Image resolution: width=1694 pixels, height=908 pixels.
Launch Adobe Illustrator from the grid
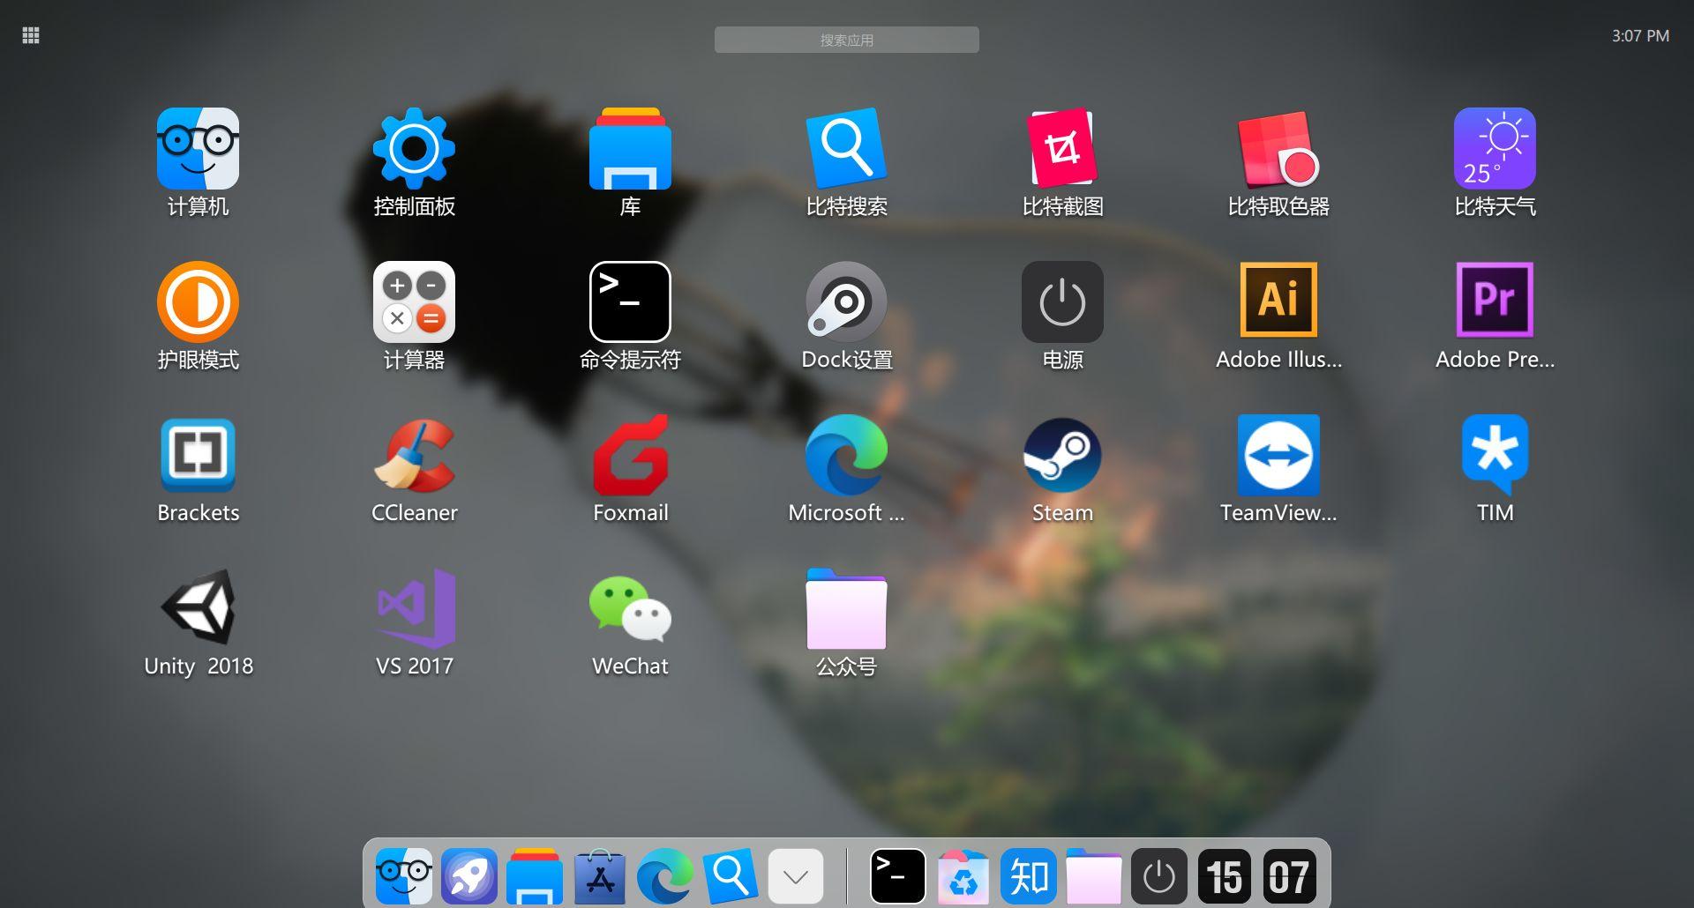click(1278, 301)
